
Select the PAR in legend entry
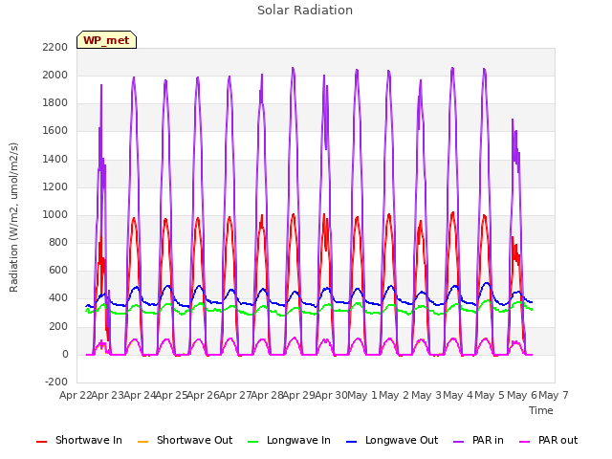tap(478, 440)
